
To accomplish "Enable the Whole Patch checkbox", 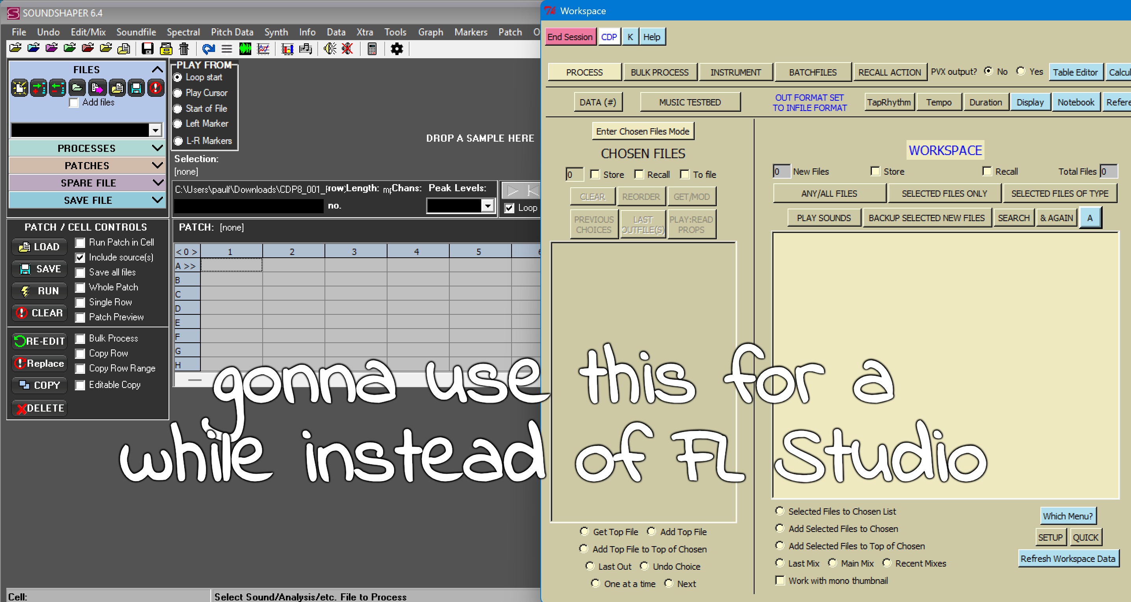I will pyautogui.click(x=80, y=287).
